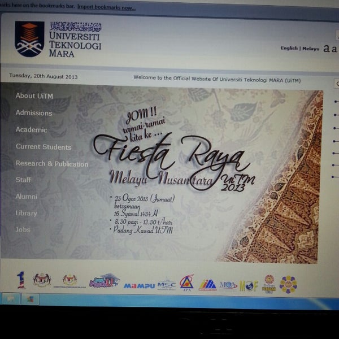Image resolution: width=339 pixels, height=339 pixels.
Task: Switch site language to English
Action: 289,48
